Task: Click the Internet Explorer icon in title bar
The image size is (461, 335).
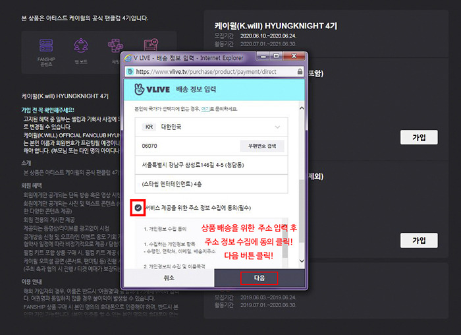Action: point(128,58)
